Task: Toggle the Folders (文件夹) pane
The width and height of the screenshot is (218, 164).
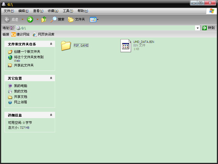Action: [x=77, y=19]
